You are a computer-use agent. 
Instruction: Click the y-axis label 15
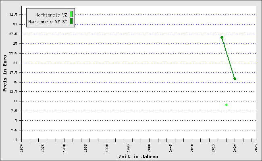pyautogui.click(x=15, y=83)
